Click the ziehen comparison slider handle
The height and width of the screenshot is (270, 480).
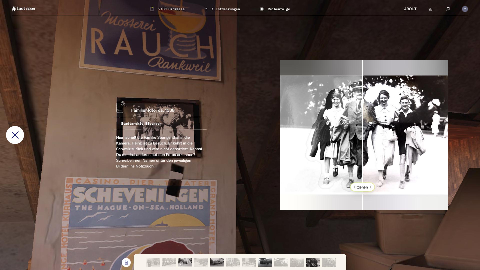coord(362,187)
